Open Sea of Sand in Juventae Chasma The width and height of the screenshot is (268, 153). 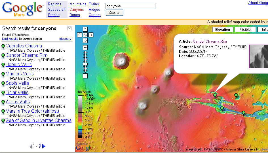39,120
